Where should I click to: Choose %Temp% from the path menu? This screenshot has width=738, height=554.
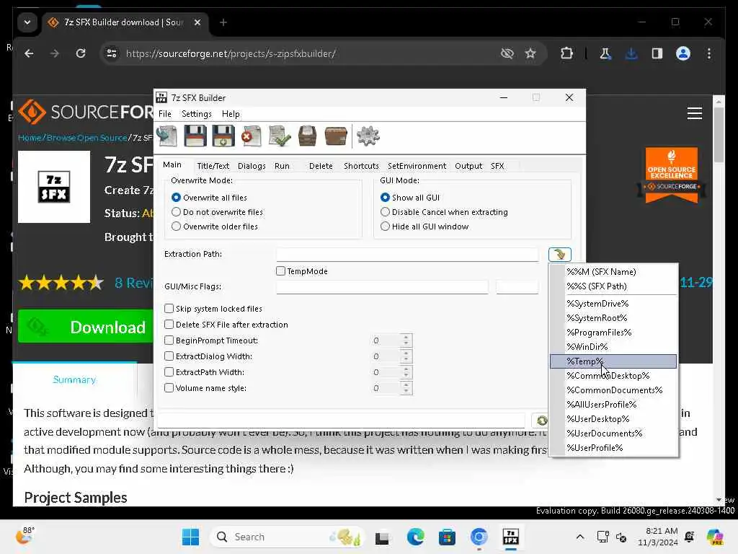pos(613,361)
